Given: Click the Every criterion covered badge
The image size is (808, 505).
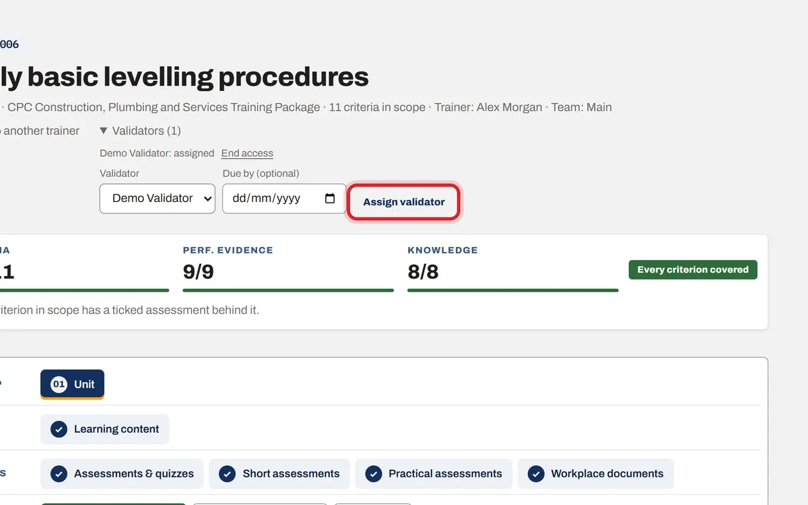Looking at the screenshot, I should 693,269.
